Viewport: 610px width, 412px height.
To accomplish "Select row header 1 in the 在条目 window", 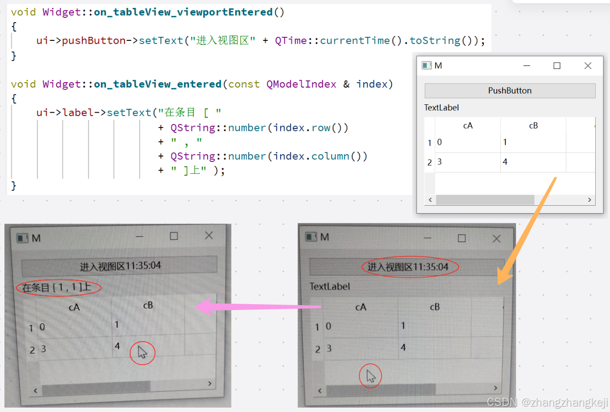I will [31, 328].
